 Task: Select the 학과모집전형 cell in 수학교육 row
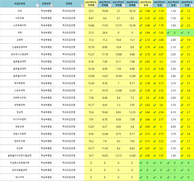point(69,18)
